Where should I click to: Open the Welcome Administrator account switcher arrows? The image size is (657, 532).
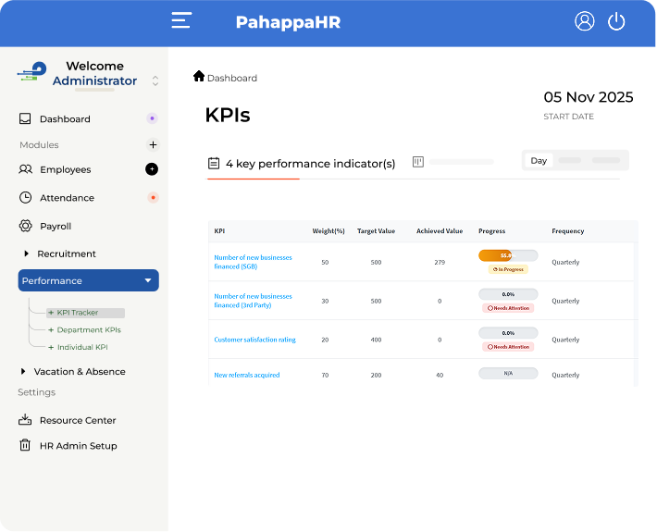coord(155,81)
